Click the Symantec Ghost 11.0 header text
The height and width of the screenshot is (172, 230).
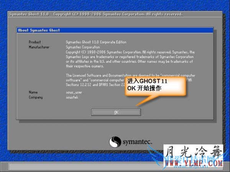pos(28,14)
